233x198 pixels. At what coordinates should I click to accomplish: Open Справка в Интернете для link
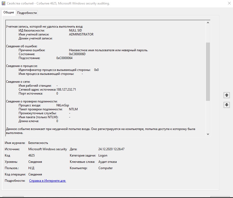pyautogui.click(x=47, y=181)
